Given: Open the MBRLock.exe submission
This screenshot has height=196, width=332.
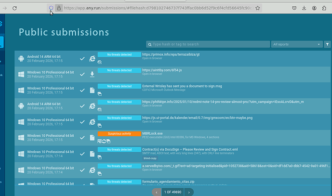Looking at the screenshot, I should (x=153, y=133).
